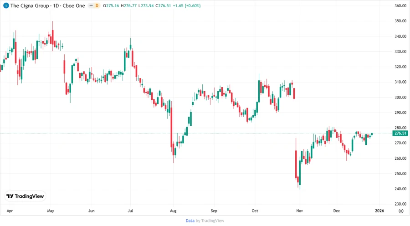The image size is (410, 226).
Task: Select the current price label 276.51
Action: coord(400,133)
